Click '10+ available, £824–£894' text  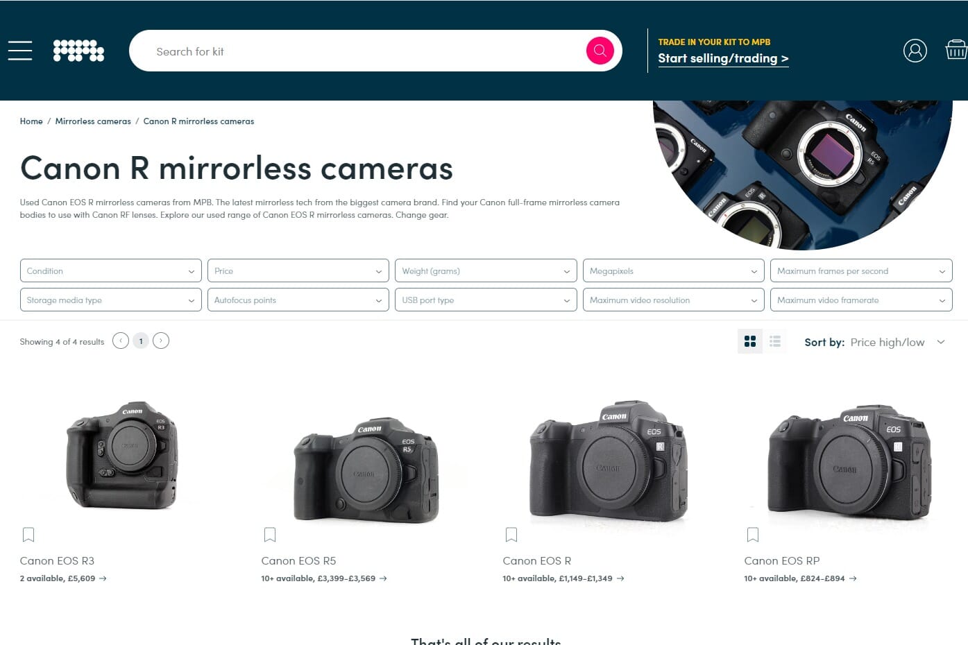coord(795,578)
